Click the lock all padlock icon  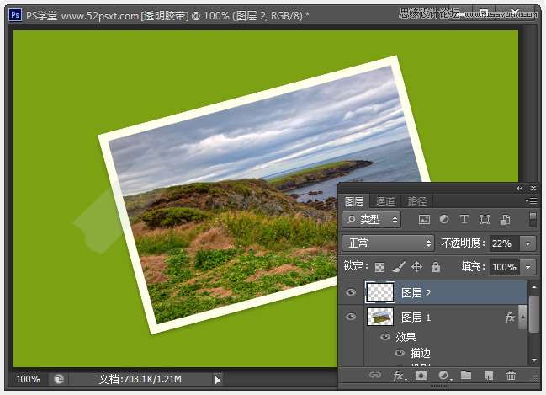coord(435,267)
